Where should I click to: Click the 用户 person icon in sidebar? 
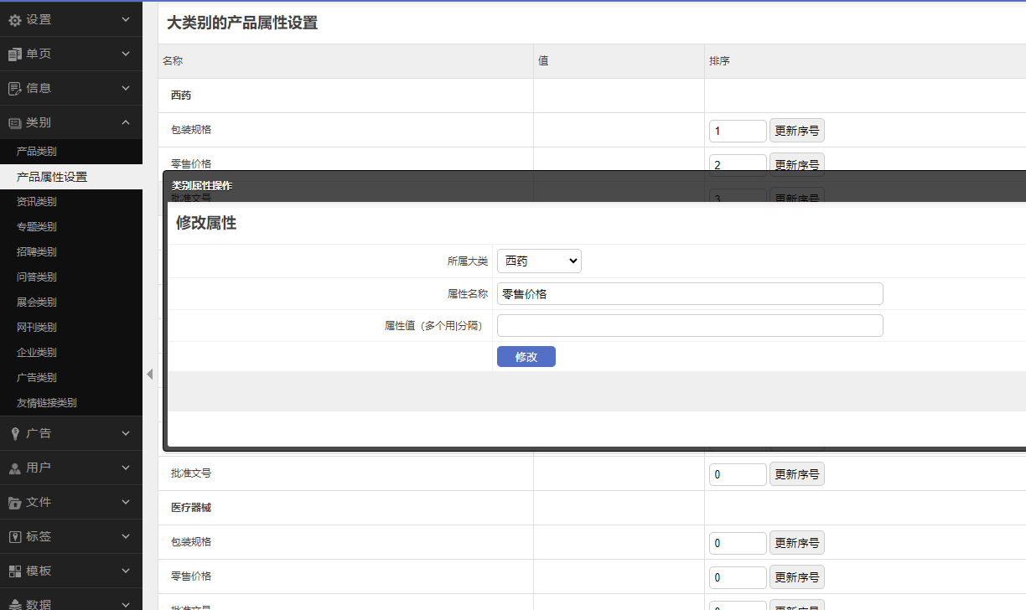pos(14,468)
